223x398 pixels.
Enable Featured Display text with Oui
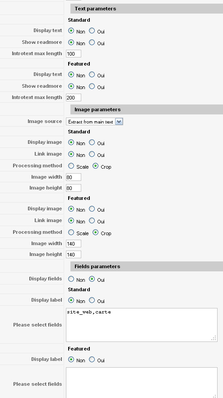coord(92,75)
